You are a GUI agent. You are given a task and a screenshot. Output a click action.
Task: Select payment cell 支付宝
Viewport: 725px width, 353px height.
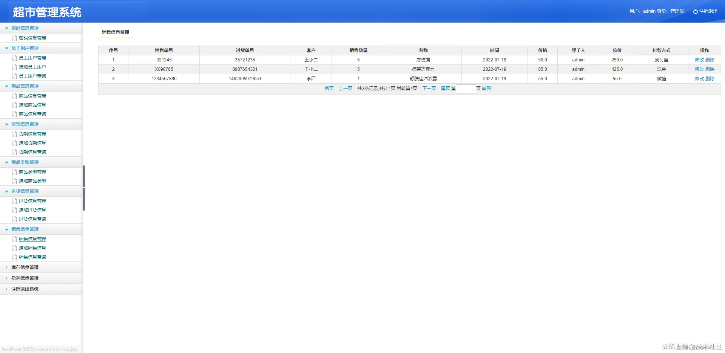click(x=662, y=60)
